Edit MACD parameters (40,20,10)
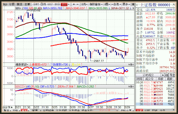Image resolution: width=178 pixels, height=114 pixels. pyautogui.click(x=33, y=87)
